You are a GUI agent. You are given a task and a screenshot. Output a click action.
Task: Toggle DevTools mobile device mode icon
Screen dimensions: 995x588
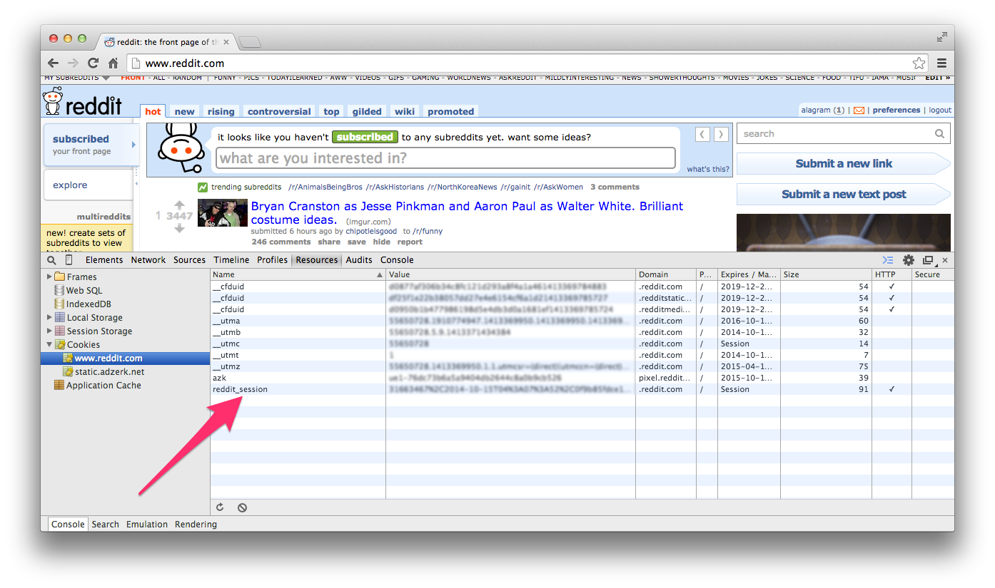click(69, 260)
